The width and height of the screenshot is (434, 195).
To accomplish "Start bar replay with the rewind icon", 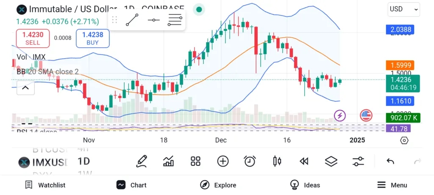I will click(x=303, y=161).
